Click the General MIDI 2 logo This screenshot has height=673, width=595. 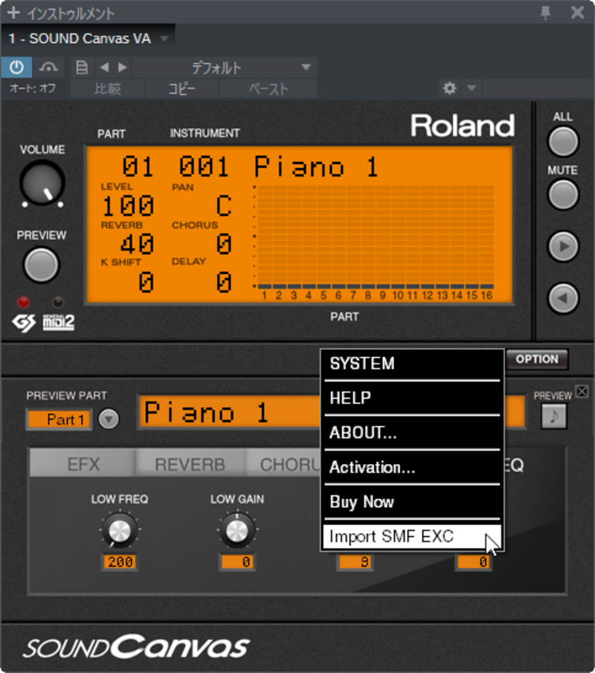click(x=58, y=323)
